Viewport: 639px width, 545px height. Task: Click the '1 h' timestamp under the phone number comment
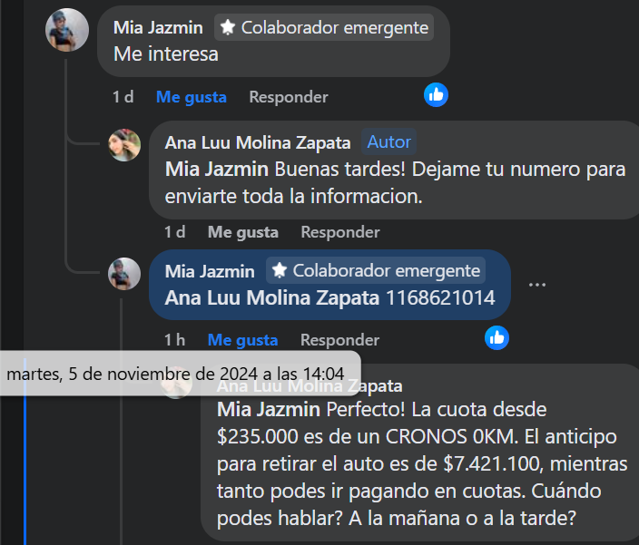(x=174, y=340)
